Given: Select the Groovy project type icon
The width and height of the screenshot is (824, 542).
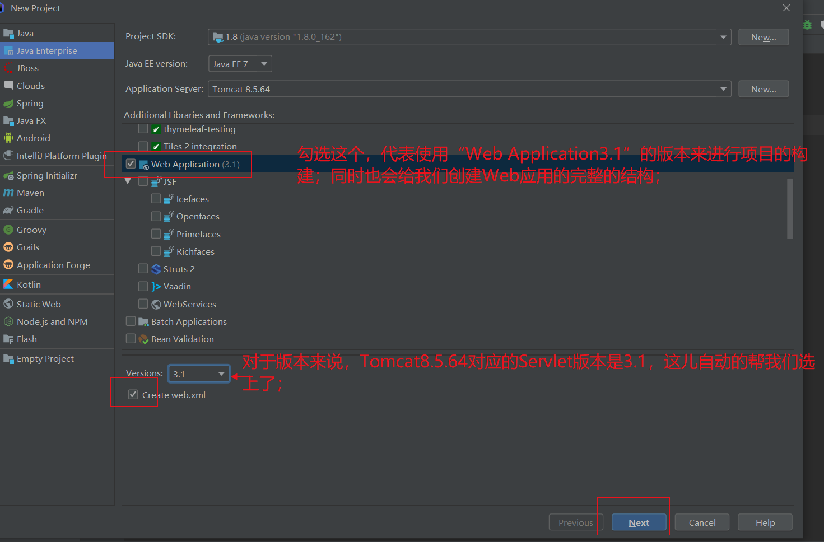Looking at the screenshot, I should coord(9,230).
